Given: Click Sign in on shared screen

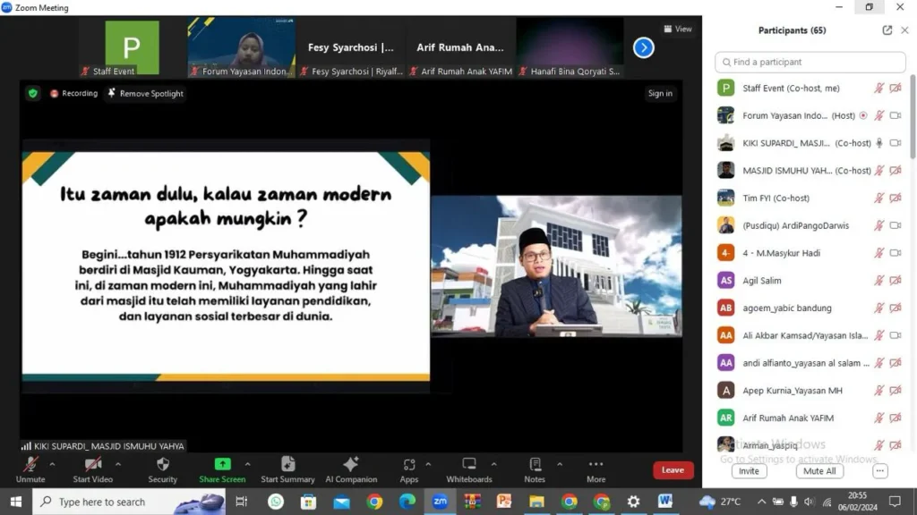Looking at the screenshot, I should coord(660,93).
